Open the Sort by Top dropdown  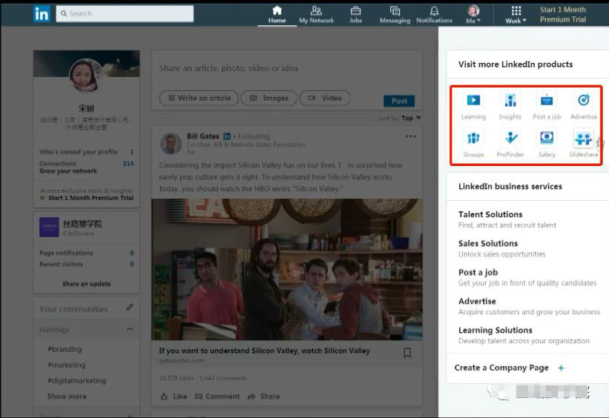[x=399, y=118]
